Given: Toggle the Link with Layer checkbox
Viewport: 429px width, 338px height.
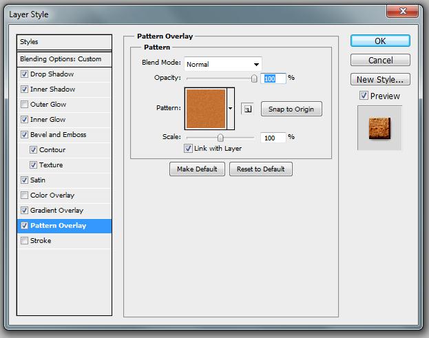Looking at the screenshot, I should click(188, 149).
